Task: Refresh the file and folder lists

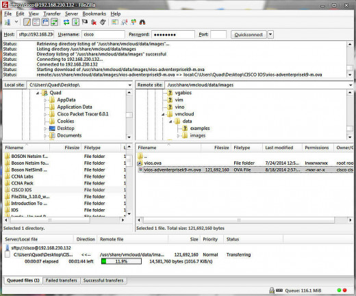Action: pyautogui.click(x=66, y=22)
